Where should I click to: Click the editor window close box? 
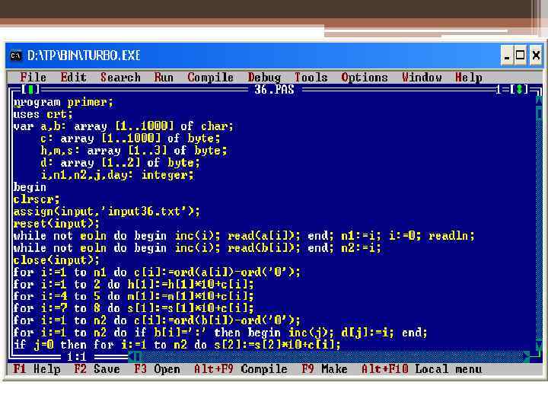(x=30, y=90)
